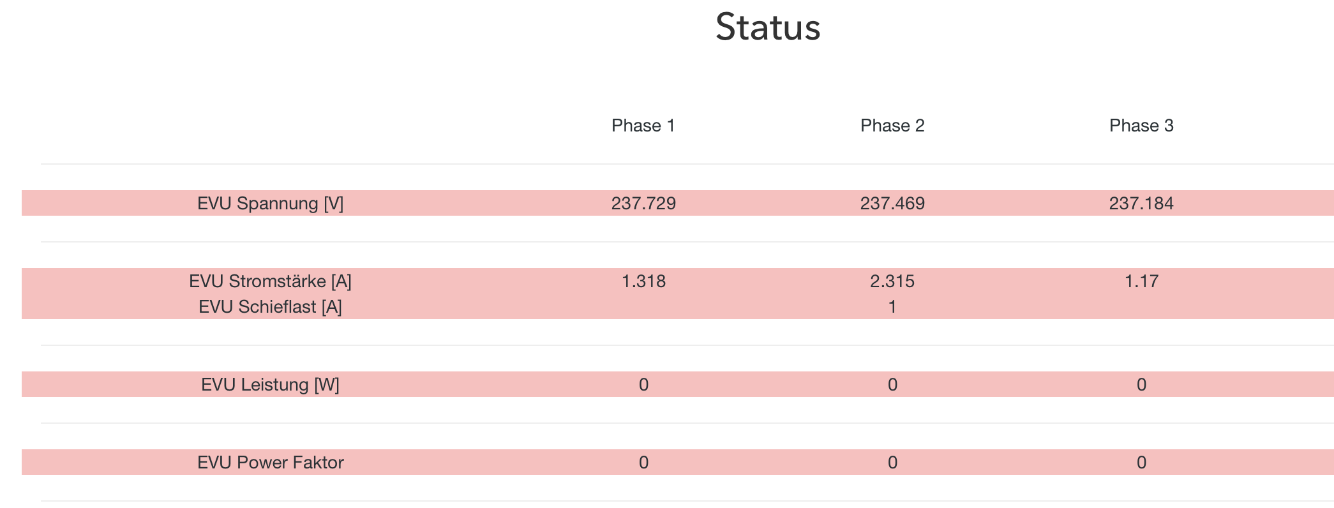This screenshot has width=1334, height=508.
Task: Click the EVU Schieflast [A] row label
Action: point(271,307)
